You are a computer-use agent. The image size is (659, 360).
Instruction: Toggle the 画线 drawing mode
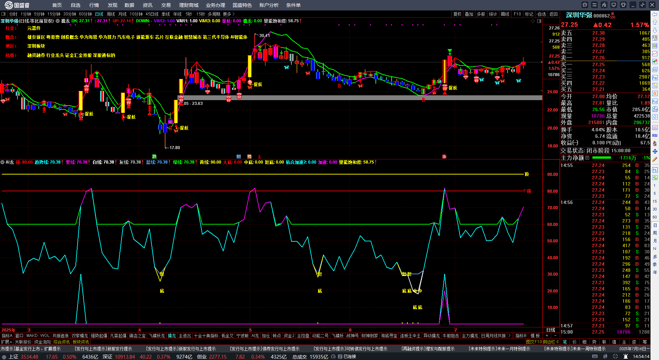[x=505, y=14]
